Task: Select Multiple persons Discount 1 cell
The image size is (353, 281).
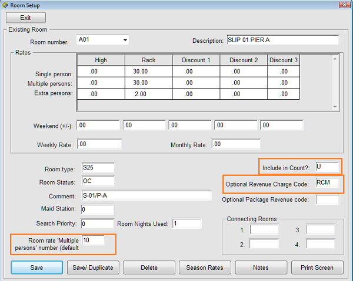Action: (196, 83)
